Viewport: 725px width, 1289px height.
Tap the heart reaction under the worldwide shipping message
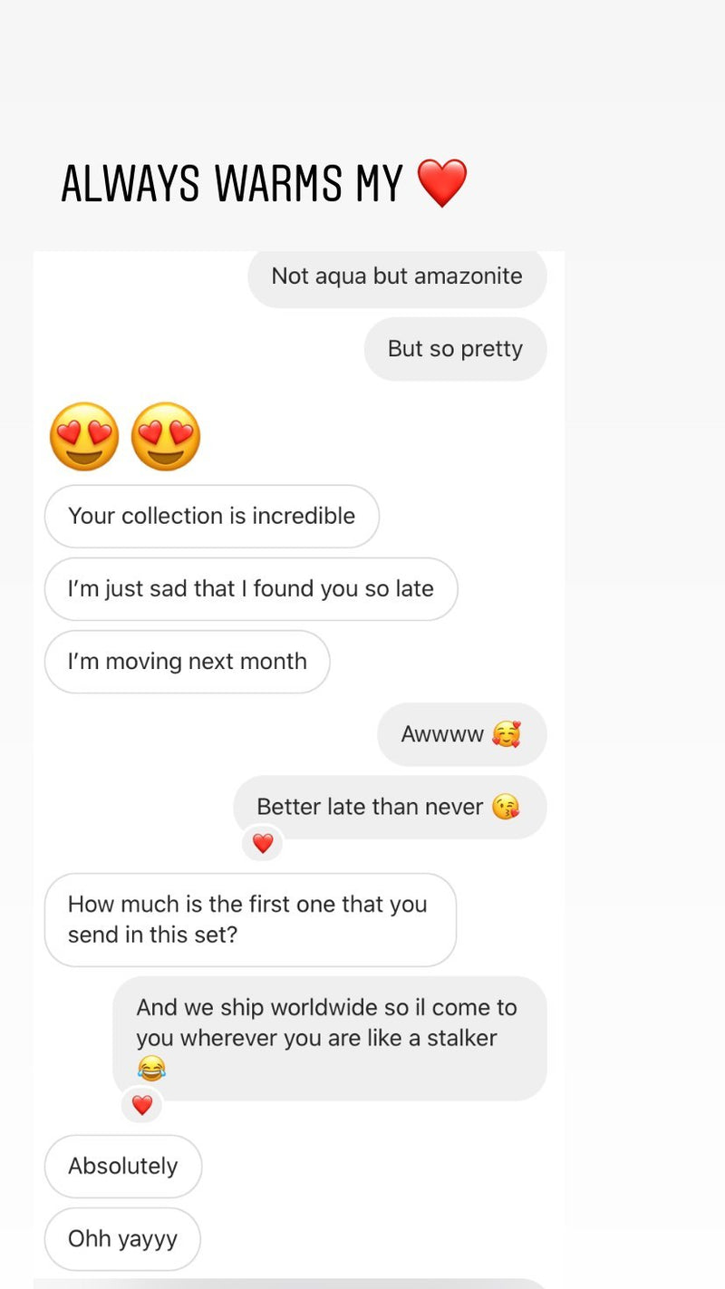click(142, 1105)
